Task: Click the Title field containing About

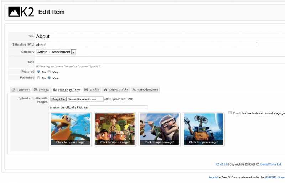Action: click(160, 36)
